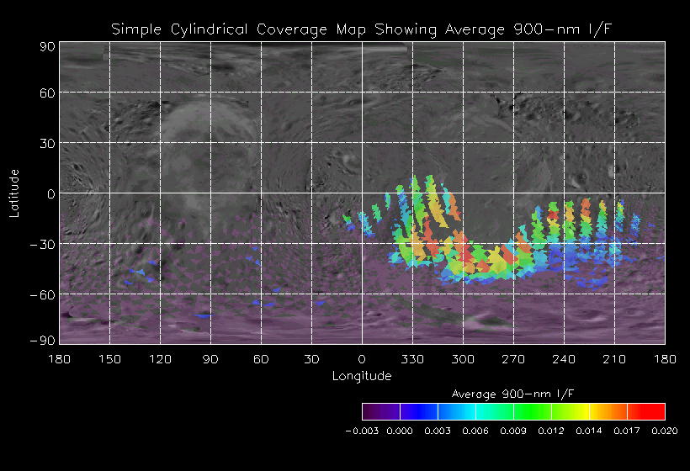Click longitude tick label 120

click(160, 359)
